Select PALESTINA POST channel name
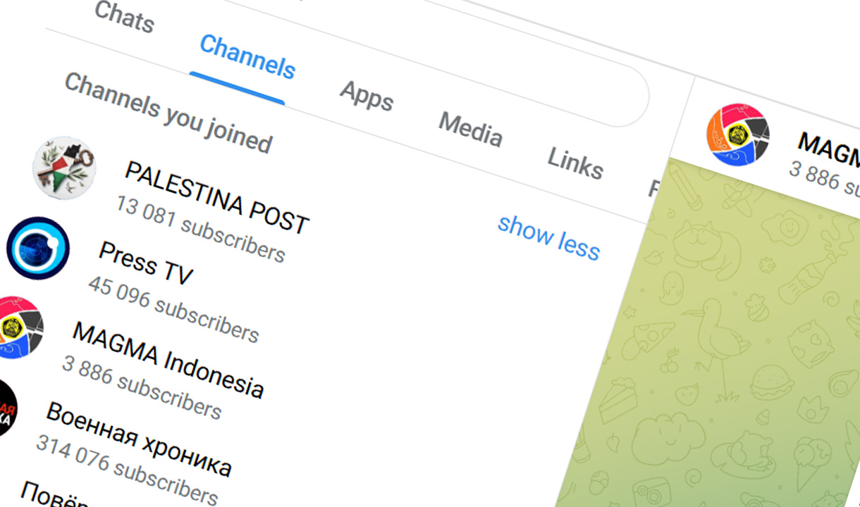This screenshot has height=507, width=860. click(x=217, y=197)
